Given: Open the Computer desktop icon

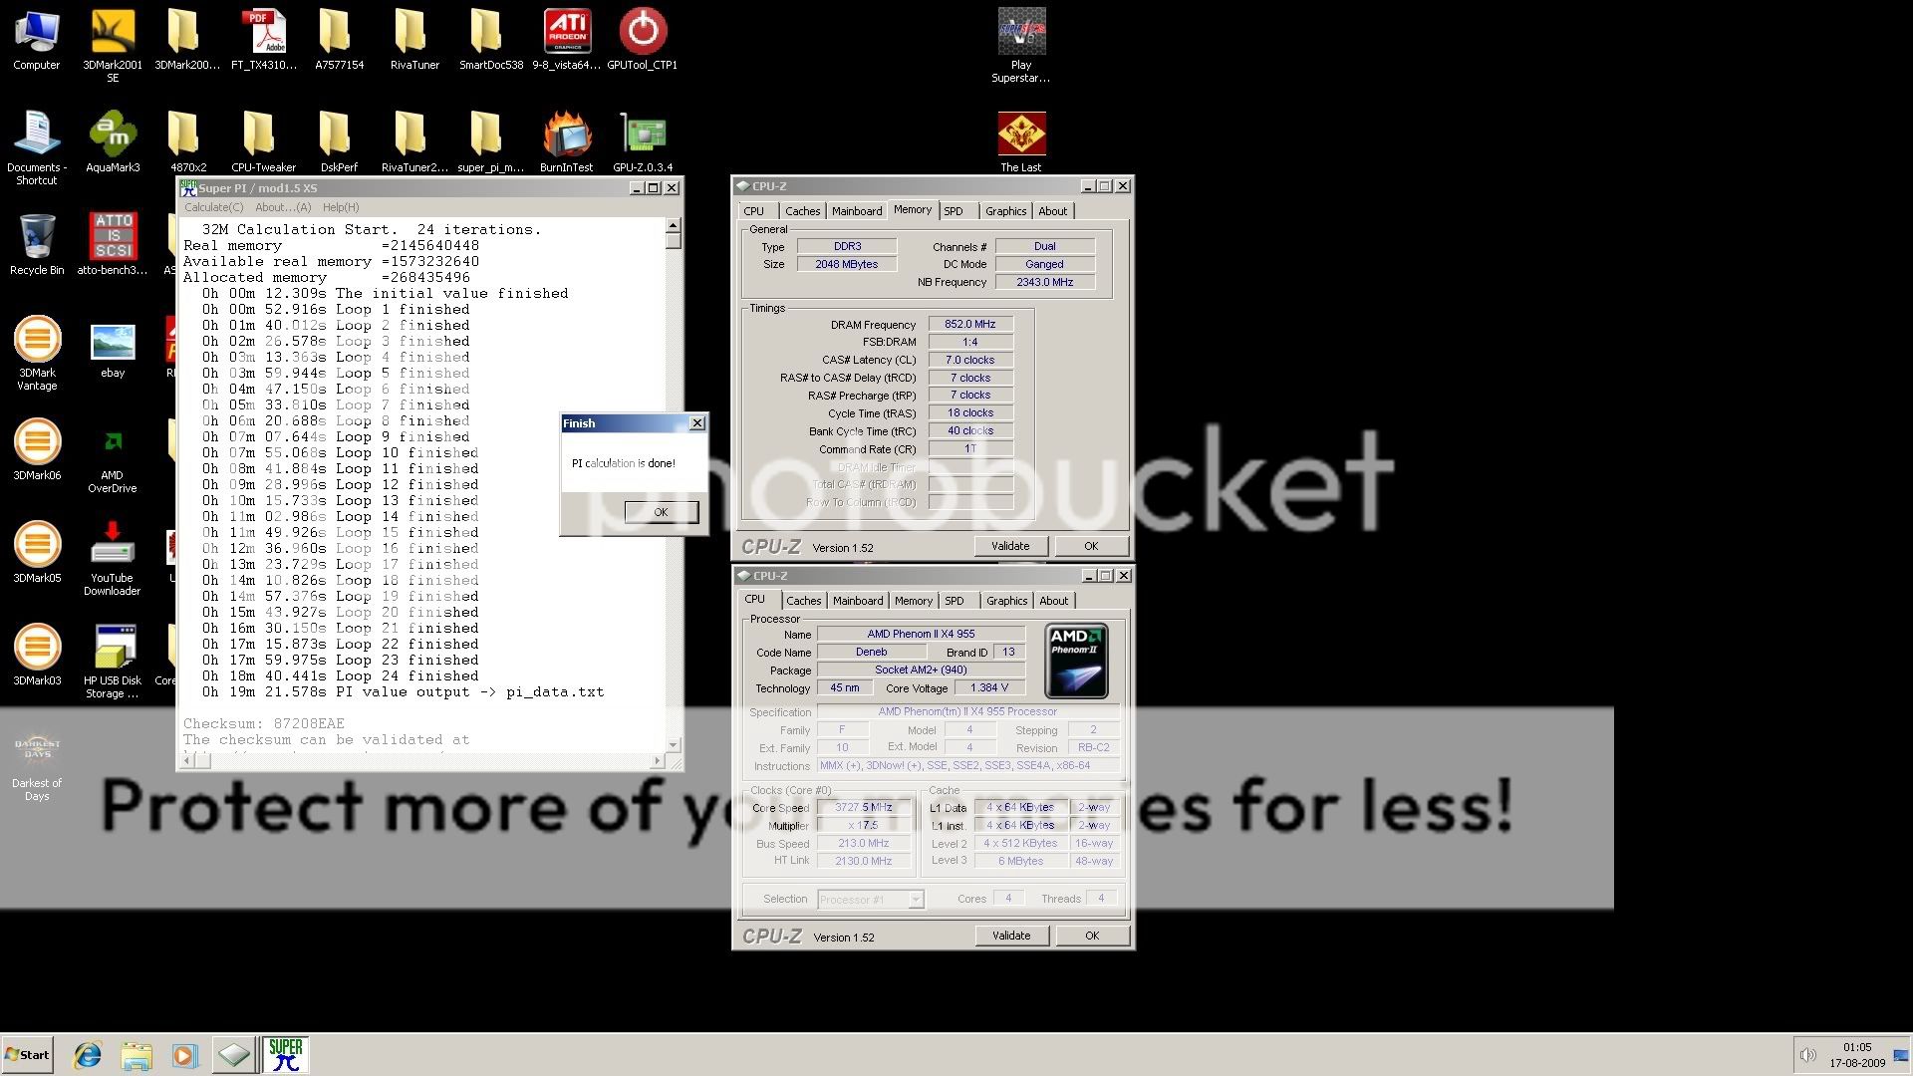Looking at the screenshot, I should coord(37,40).
